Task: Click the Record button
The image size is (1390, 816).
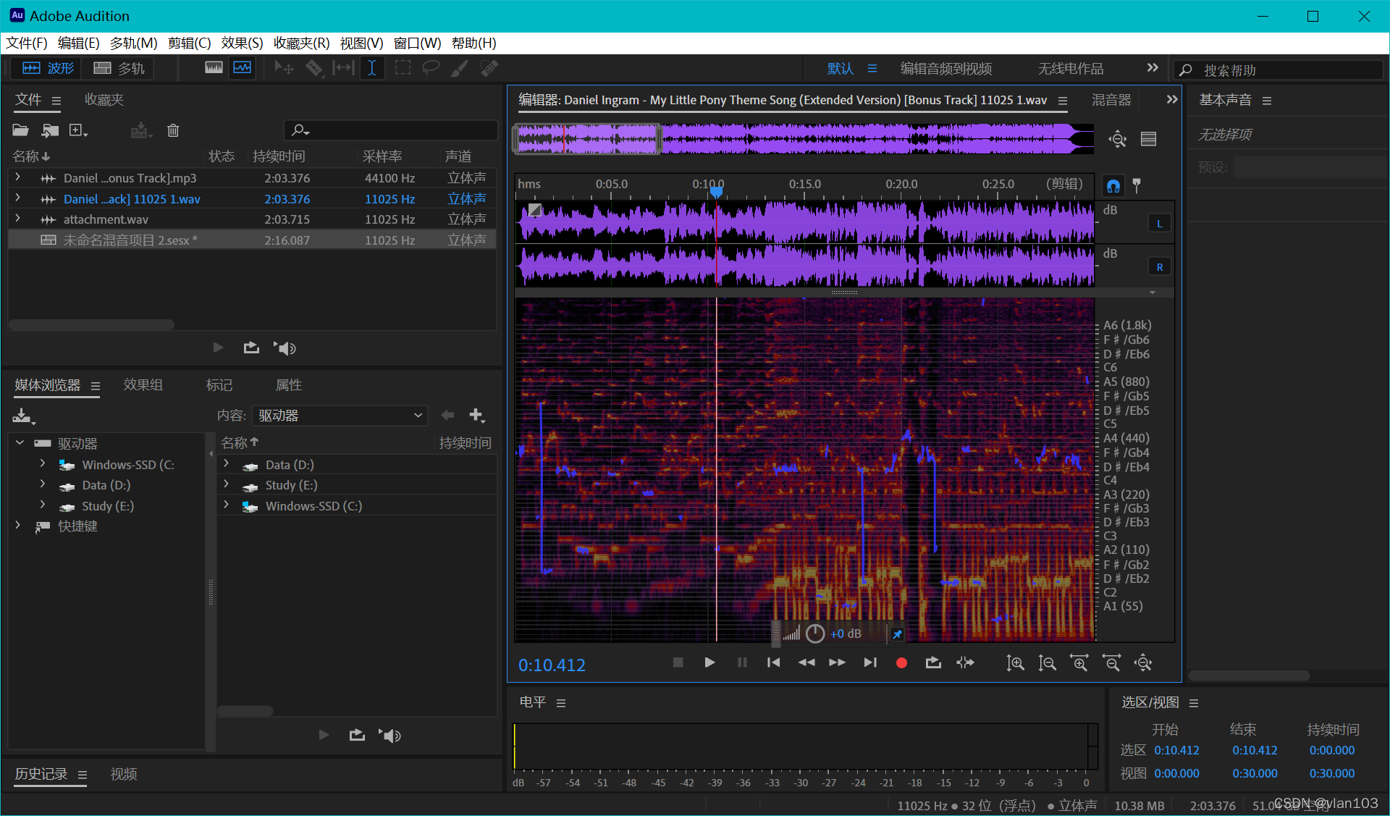Action: (x=901, y=663)
